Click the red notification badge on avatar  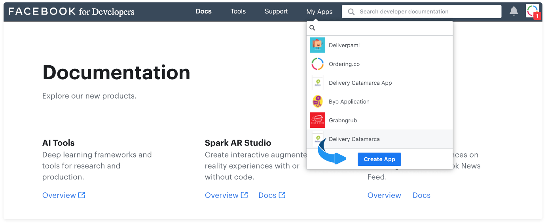point(537,16)
